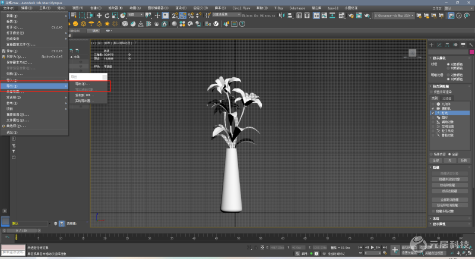Screen dimensions: 475x259
Task: Choose 导出(E)... in the export submenu
Action: (x=81, y=84)
